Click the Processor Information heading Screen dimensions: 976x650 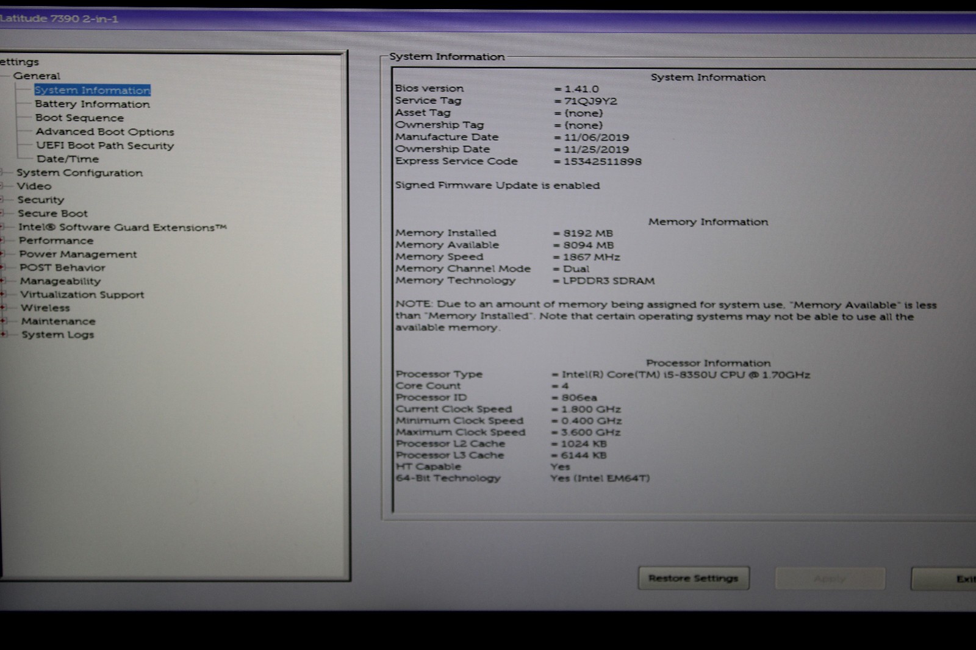click(x=708, y=363)
